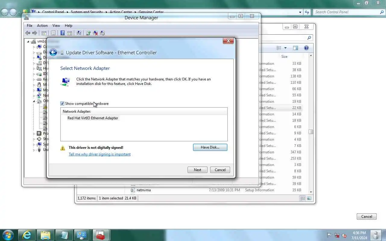Click the 4:56 PM clock in the tray

pyautogui.click(x=359, y=233)
